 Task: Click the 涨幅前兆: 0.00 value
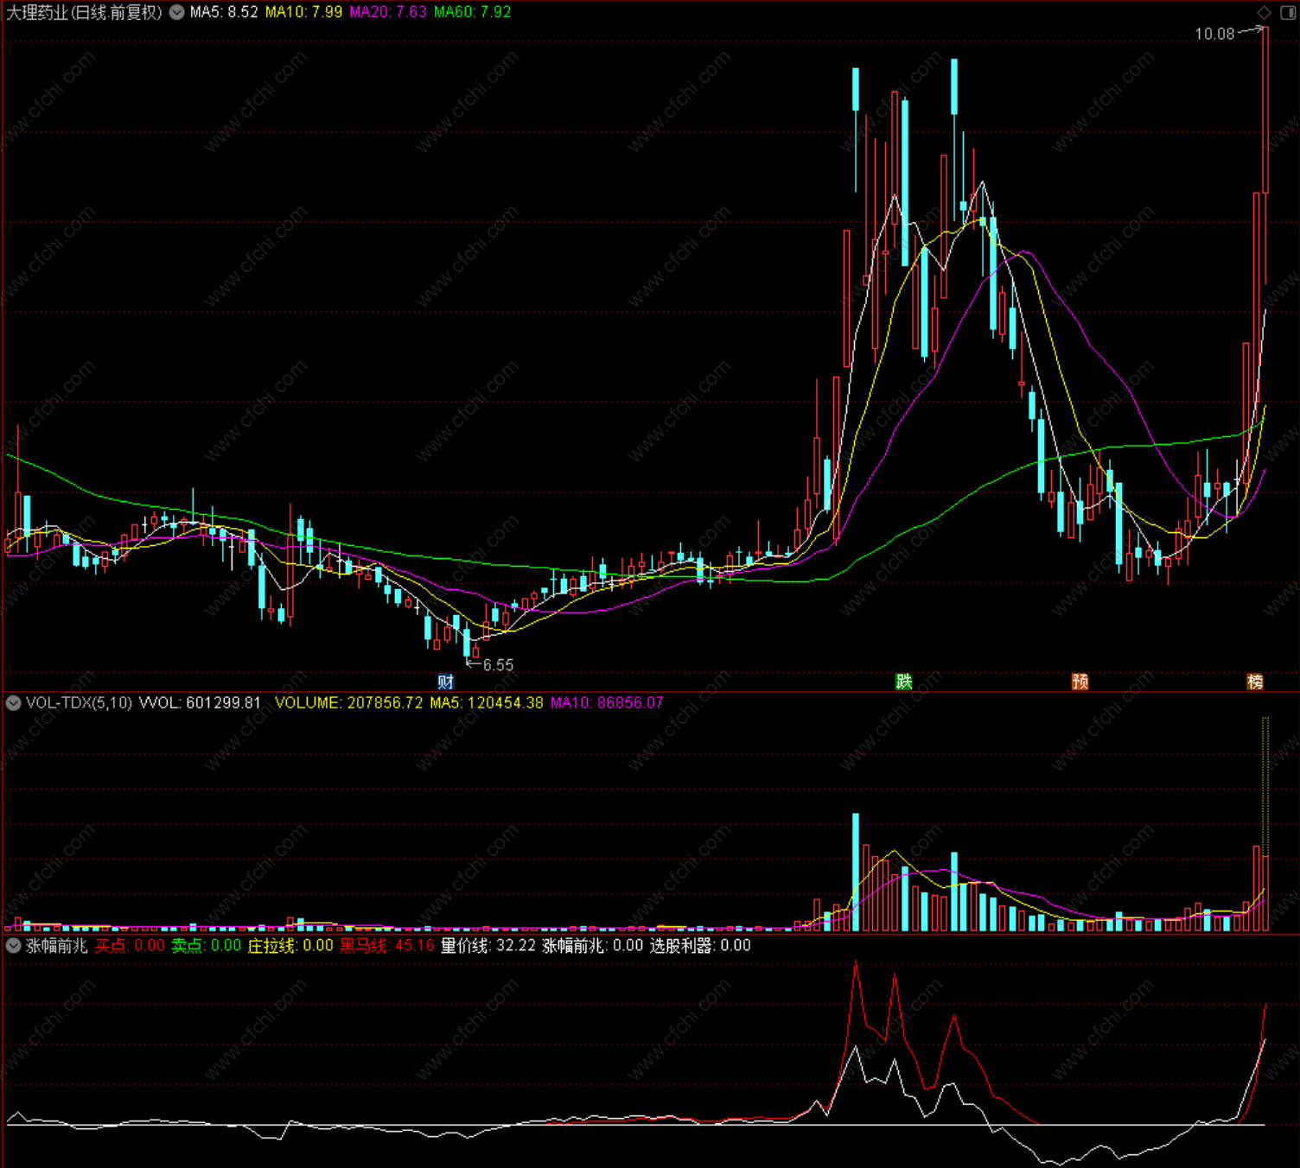pyautogui.click(x=593, y=946)
